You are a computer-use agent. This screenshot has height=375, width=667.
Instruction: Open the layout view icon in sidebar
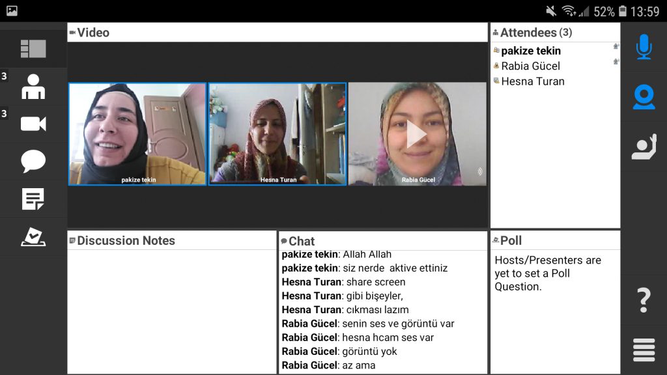coord(33,49)
